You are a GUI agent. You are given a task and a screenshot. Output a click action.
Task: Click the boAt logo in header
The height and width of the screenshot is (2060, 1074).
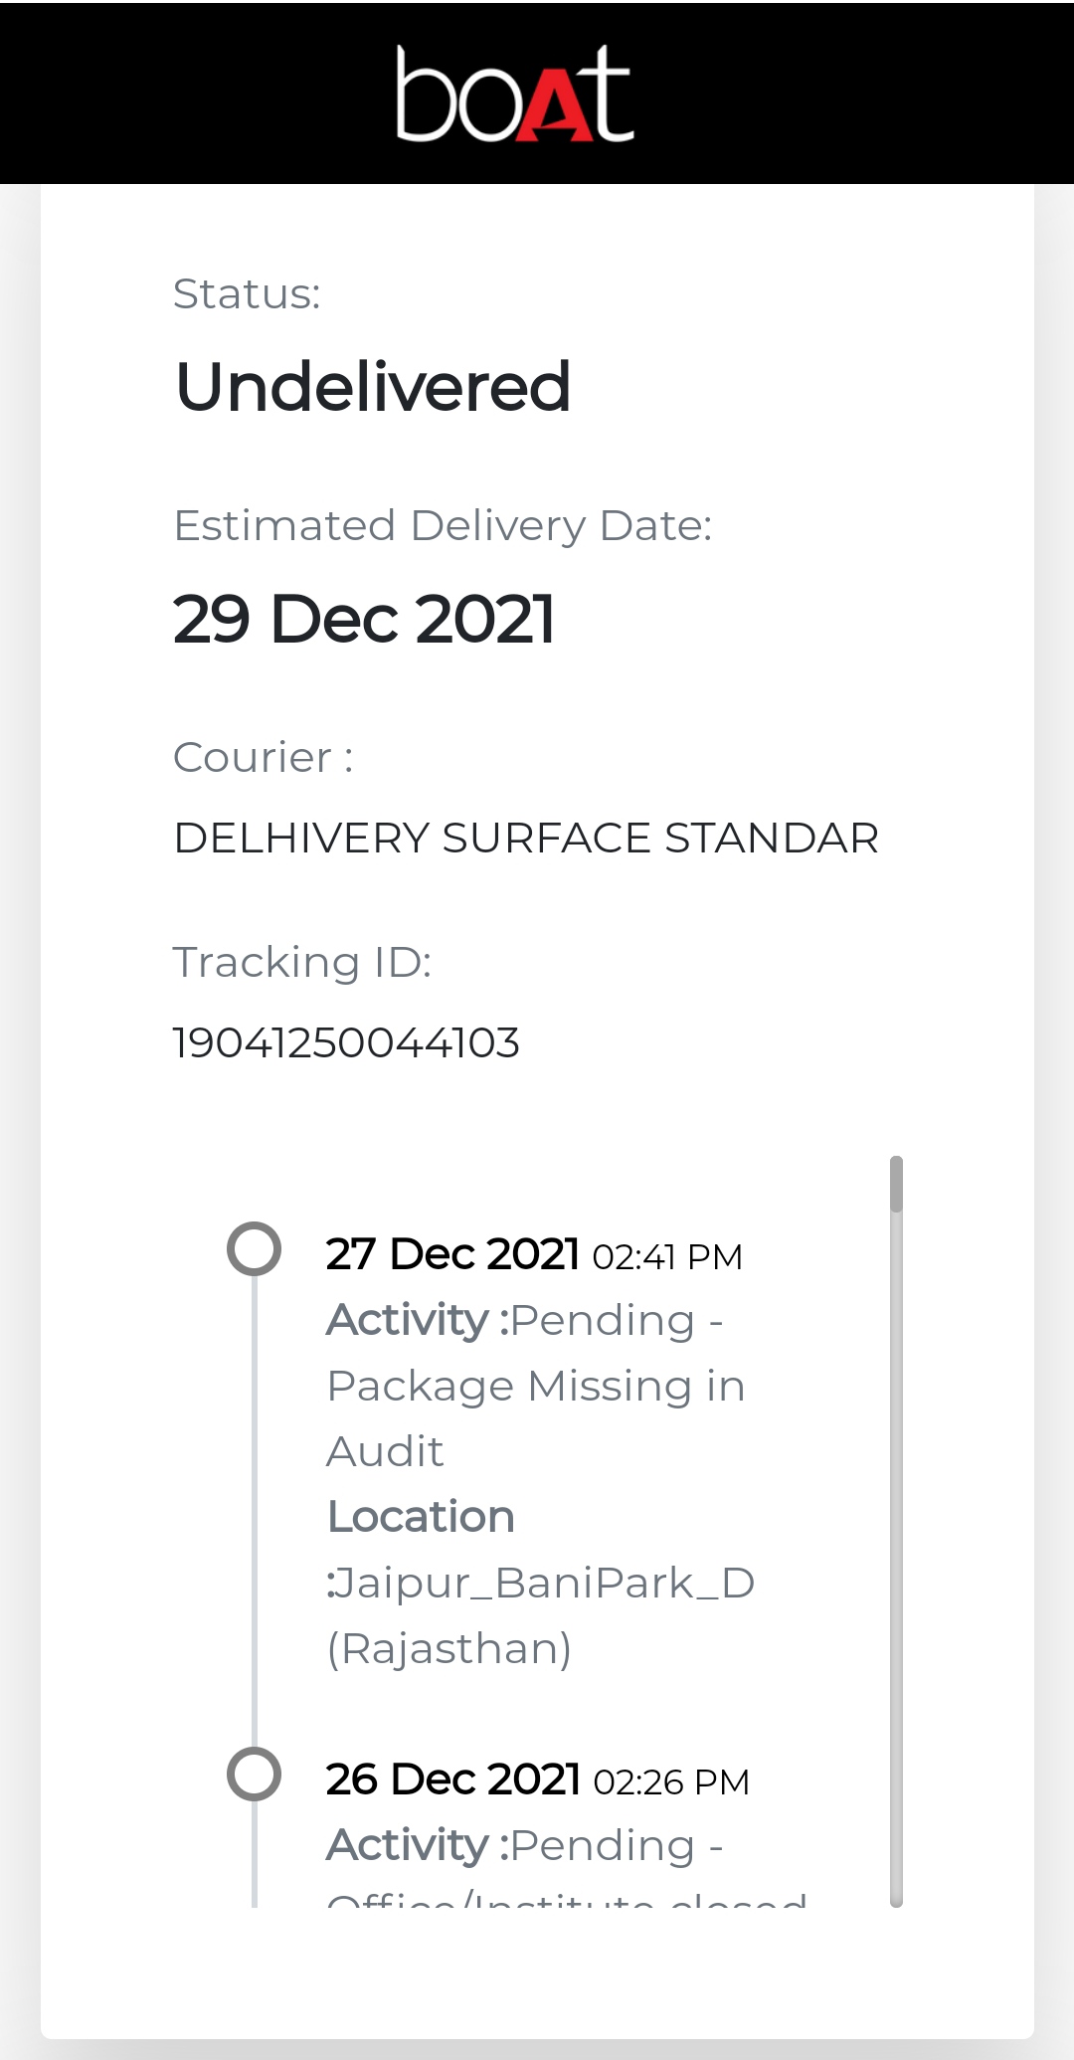point(514,94)
